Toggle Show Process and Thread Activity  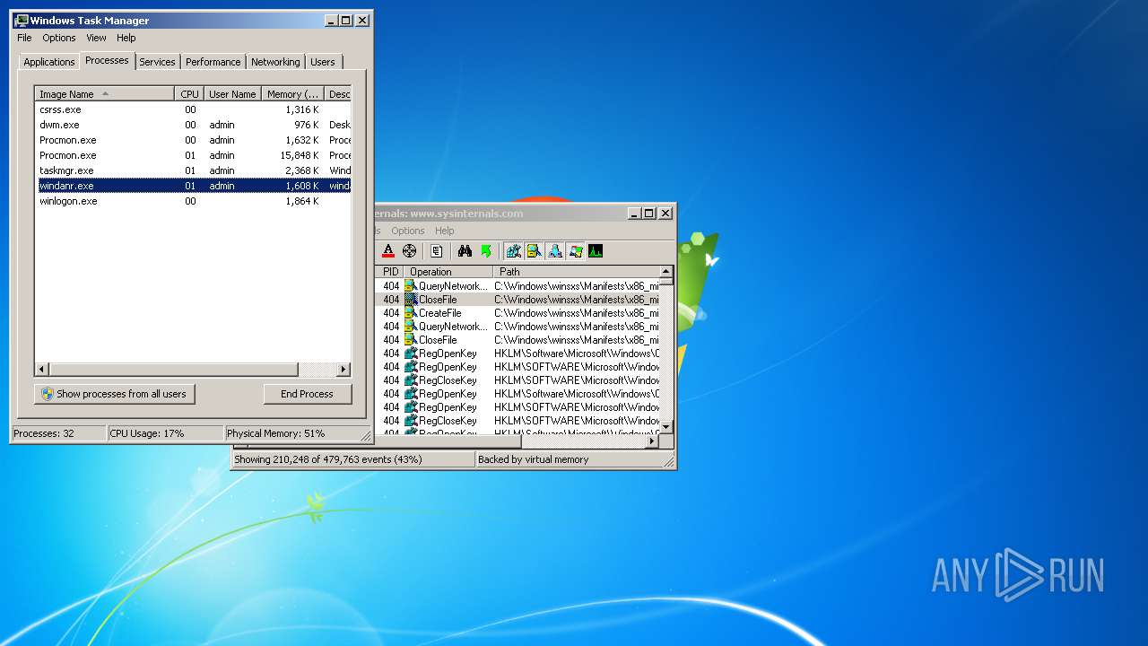[575, 251]
